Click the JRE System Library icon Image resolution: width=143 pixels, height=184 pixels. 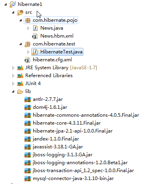click(20, 68)
